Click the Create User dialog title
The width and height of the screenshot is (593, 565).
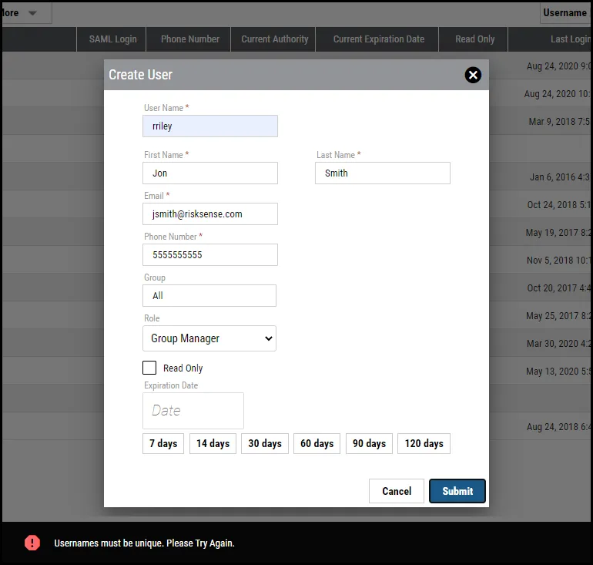[140, 75]
